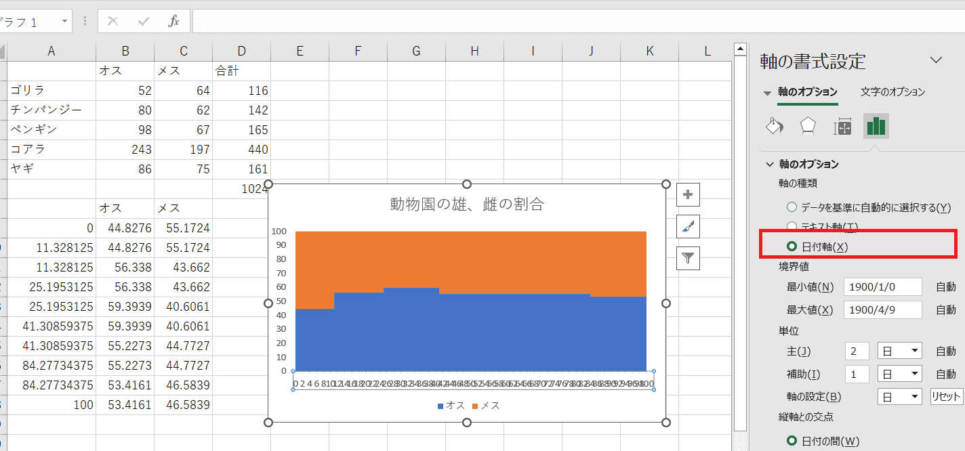Click the ヤギ cell
The width and height of the screenshot is (965, 451).
coord(52,169)
